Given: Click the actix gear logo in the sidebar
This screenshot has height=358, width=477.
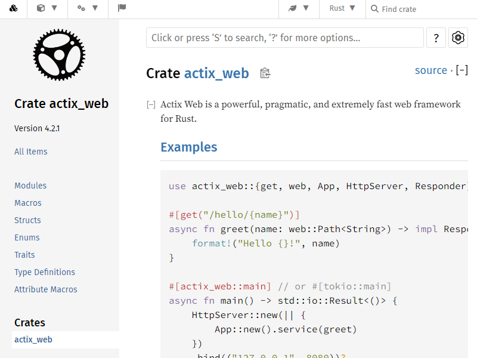Looking at the screenshot, I should click(59, 55).
